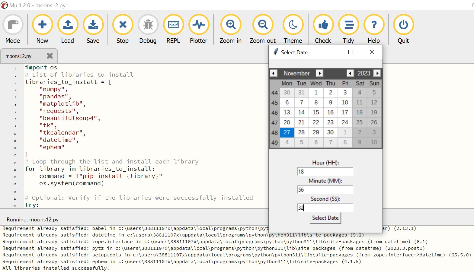
Task: Launch the Plotter tool
Action: coord(199,25)
